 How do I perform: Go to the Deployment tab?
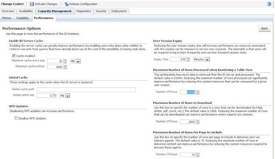119,11
